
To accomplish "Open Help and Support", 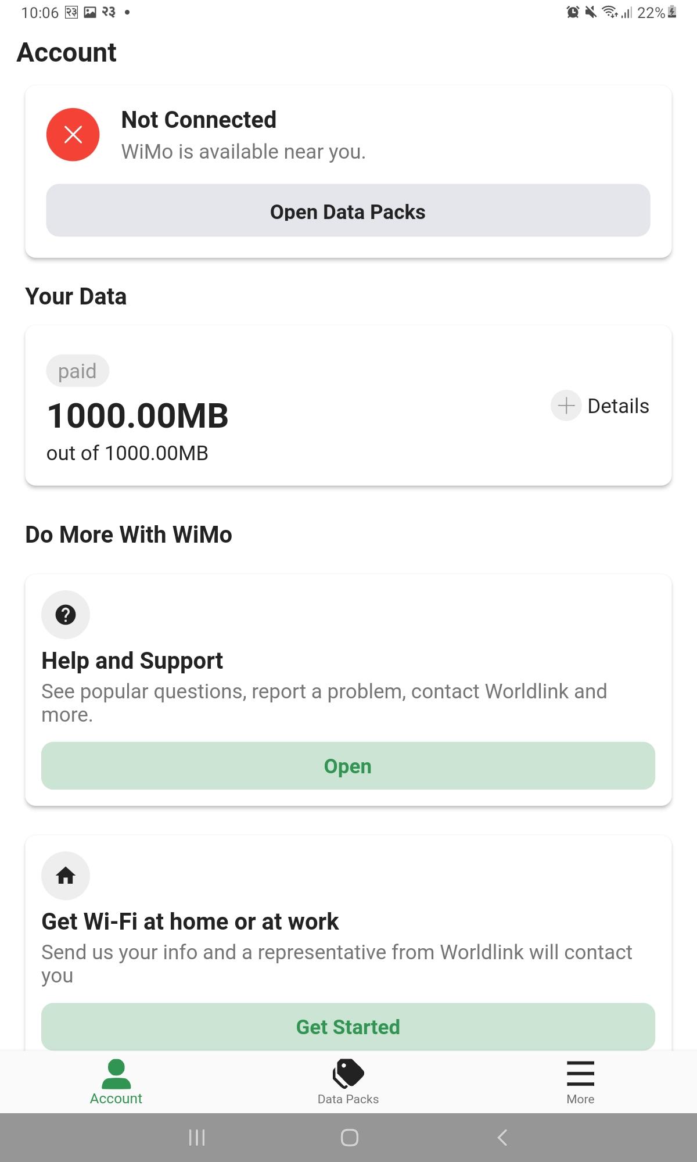I will (348, 766).
